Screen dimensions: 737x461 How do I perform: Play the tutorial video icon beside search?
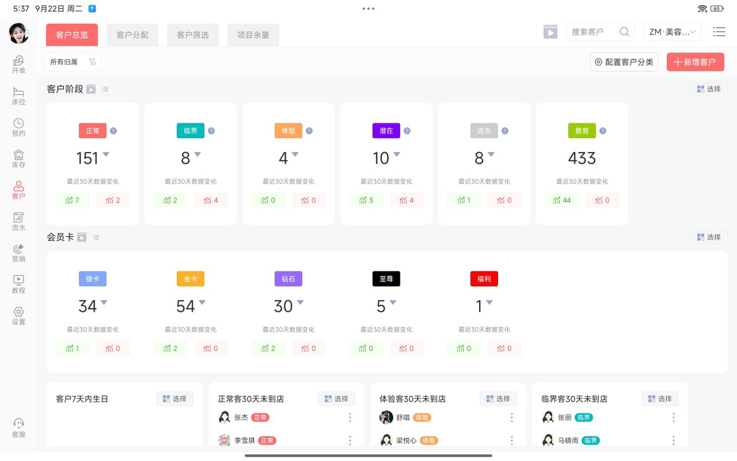[550, 32]
